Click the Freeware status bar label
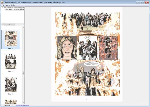150x107 pixels. tap(7, 105)
